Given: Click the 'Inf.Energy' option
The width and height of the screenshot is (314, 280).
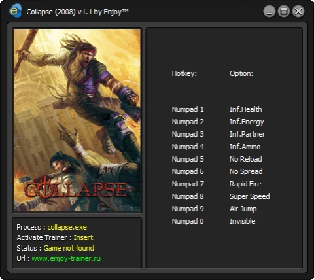Looking at the screenshot, I should 247,122.
